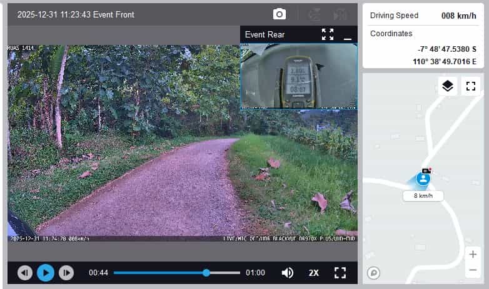Click the vehicle location marker on map
This screenshot has height=289, width=489.
coord(423,179)
